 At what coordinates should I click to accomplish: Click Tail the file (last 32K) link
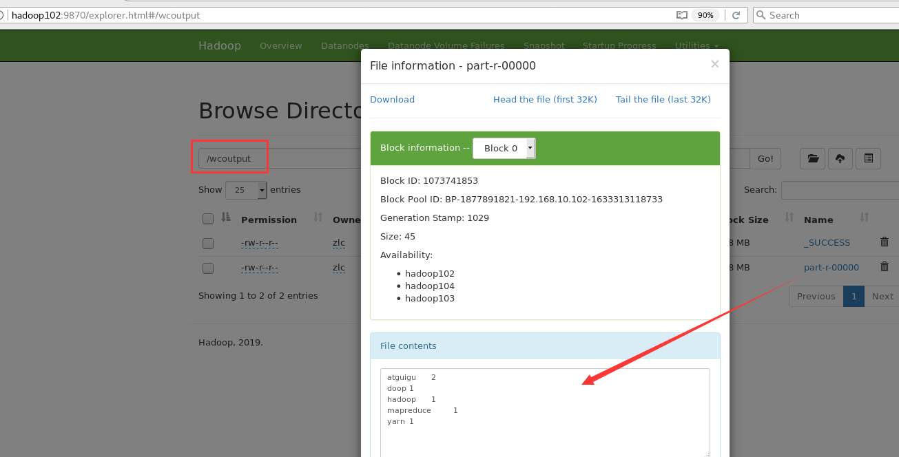[663, 99]
